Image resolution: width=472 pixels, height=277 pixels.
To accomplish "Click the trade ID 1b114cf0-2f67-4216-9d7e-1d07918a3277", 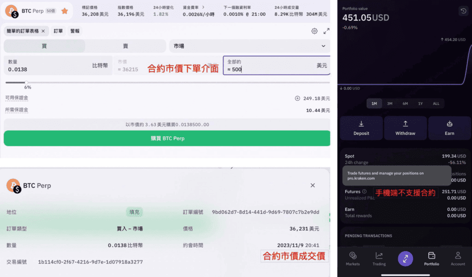I will click(x=90, y=262).
